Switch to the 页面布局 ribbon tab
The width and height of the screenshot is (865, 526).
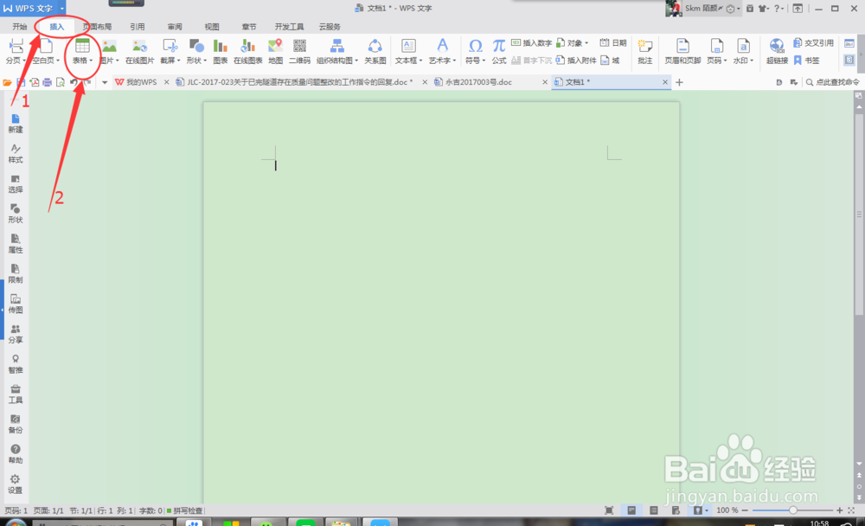[x=97, y=27]
